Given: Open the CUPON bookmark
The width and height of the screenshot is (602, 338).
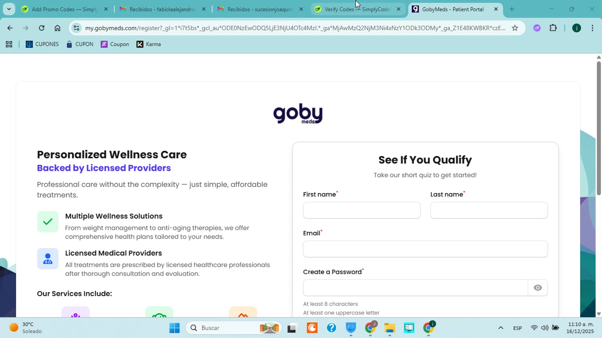Looking at the screenshot, I should point(80,45).
